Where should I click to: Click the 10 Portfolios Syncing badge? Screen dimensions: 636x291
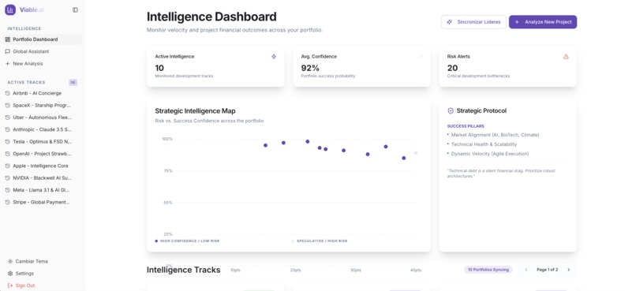point(488,270)
